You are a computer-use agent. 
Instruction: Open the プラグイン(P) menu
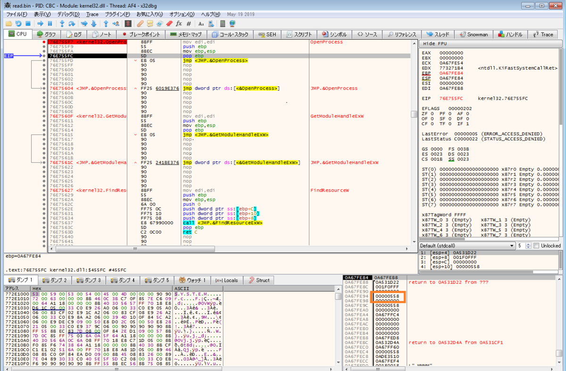(x=118, y=14)
